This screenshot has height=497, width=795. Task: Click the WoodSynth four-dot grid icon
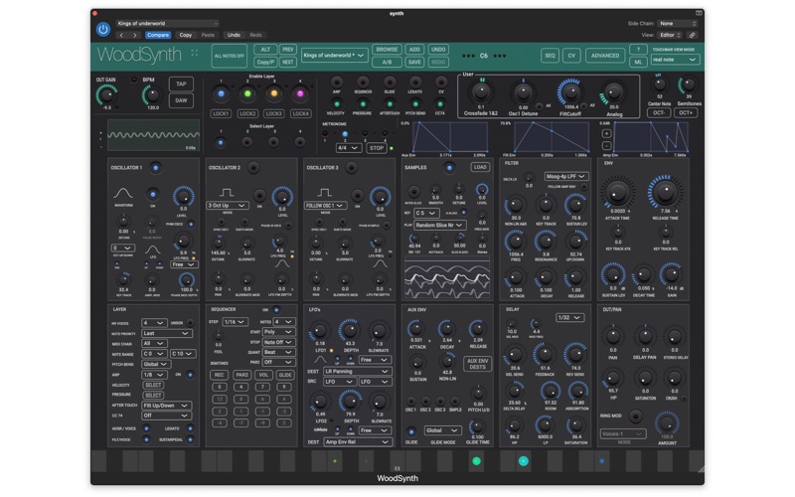[194, 53]
